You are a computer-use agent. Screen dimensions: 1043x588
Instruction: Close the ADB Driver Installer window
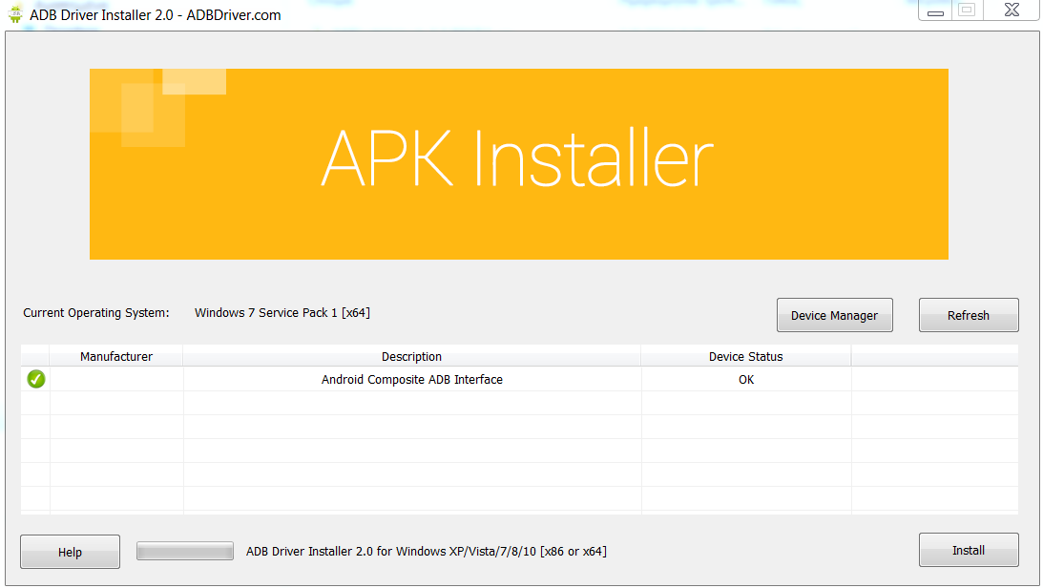click(x=1012, y=10)
